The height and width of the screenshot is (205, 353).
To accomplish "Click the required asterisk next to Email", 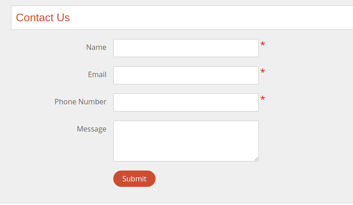I will (262, 72).
